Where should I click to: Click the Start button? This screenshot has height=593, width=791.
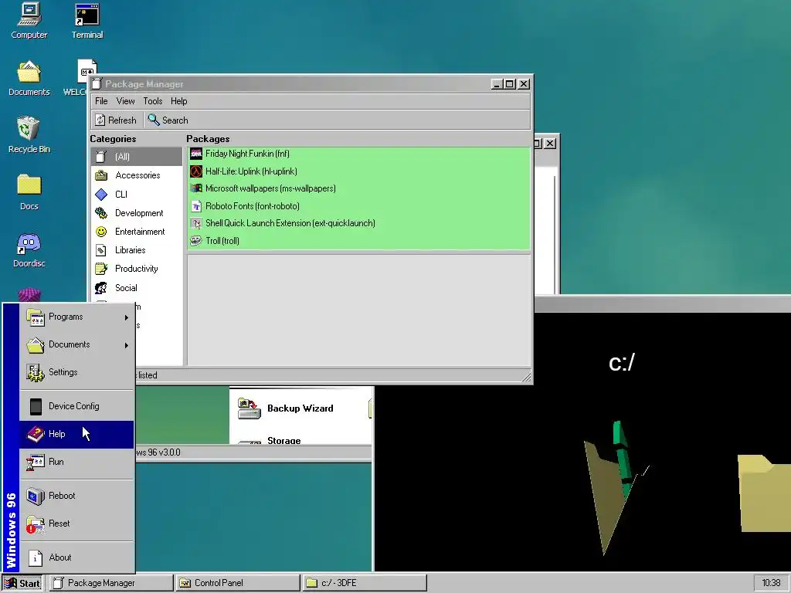point(23,583)
